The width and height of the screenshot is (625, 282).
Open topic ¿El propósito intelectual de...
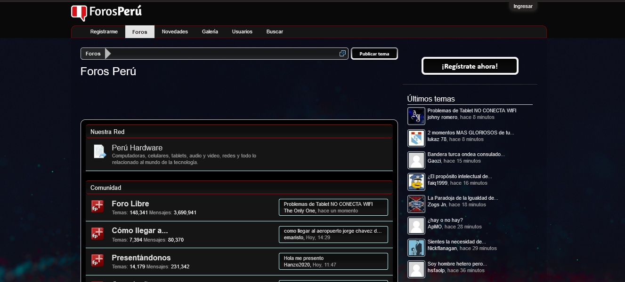(x=460, y=176)
